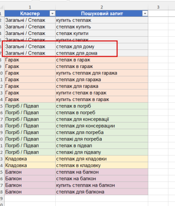
Task: Select the column header numbered 2
Action: 102,7
